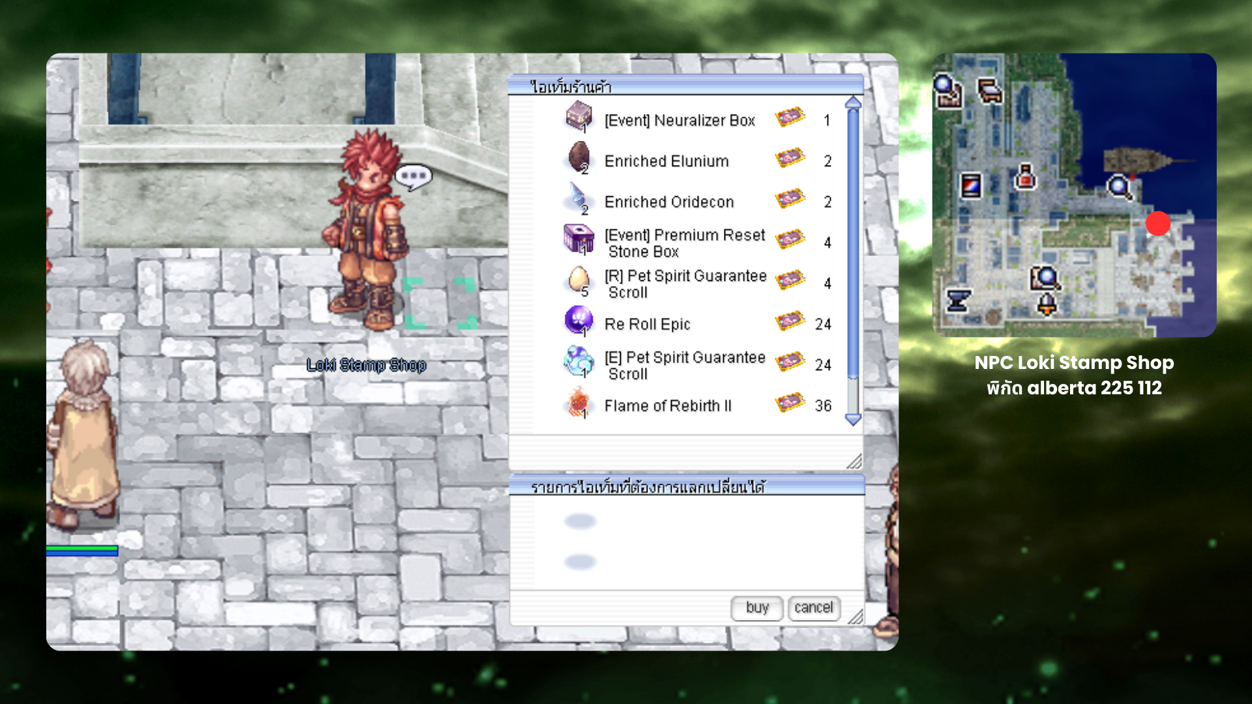Click the buy button
The width and height of the screenshot is (1252, 704).
point(757,608)
